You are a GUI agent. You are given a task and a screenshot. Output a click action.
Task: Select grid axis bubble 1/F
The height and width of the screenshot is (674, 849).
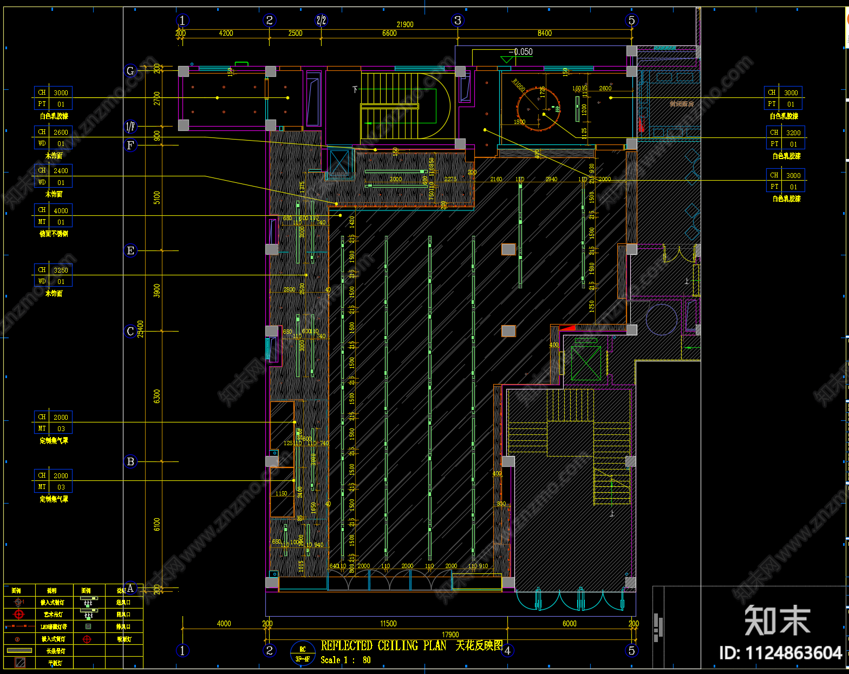pyautogui.click(x=130, y=127)
